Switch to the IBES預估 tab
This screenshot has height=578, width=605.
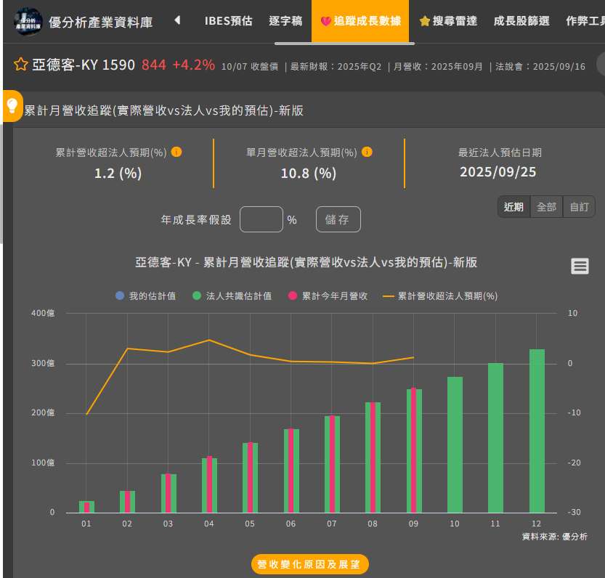pyautogui.click(x=229, y=22)
